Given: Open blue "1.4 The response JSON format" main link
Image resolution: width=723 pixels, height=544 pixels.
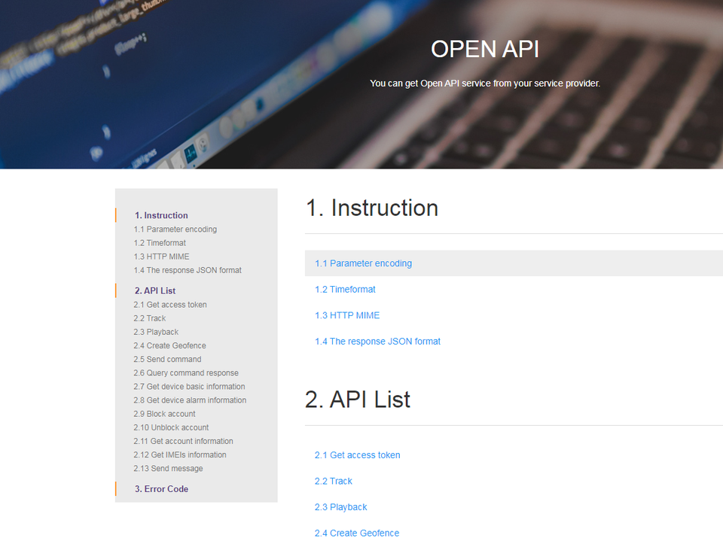Looking at the screenshot, I should click(x=377, y=342).
